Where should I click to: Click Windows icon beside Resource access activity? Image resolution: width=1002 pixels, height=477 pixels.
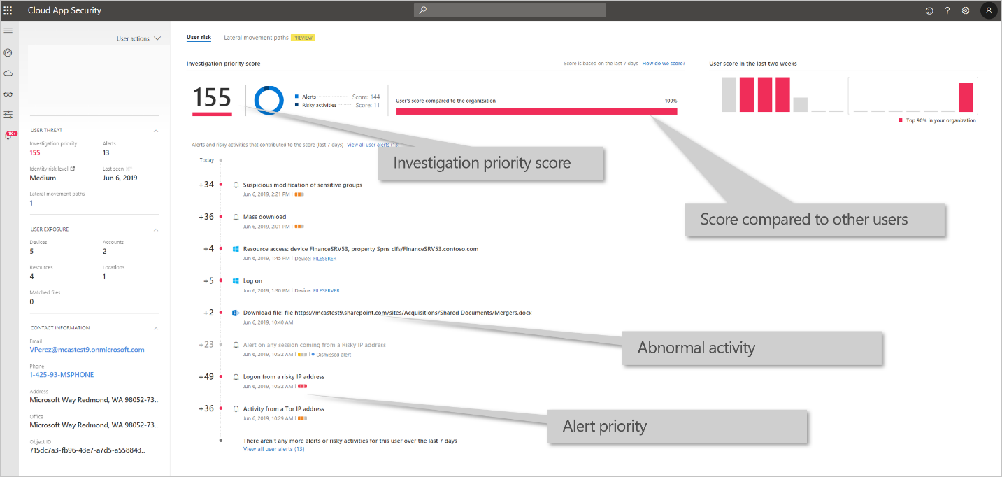tap(236, 249)
